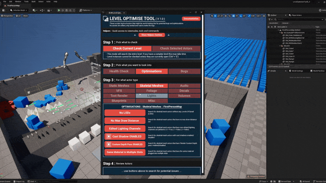Switch to the FirstPersonMap tab

pos(13,6)
